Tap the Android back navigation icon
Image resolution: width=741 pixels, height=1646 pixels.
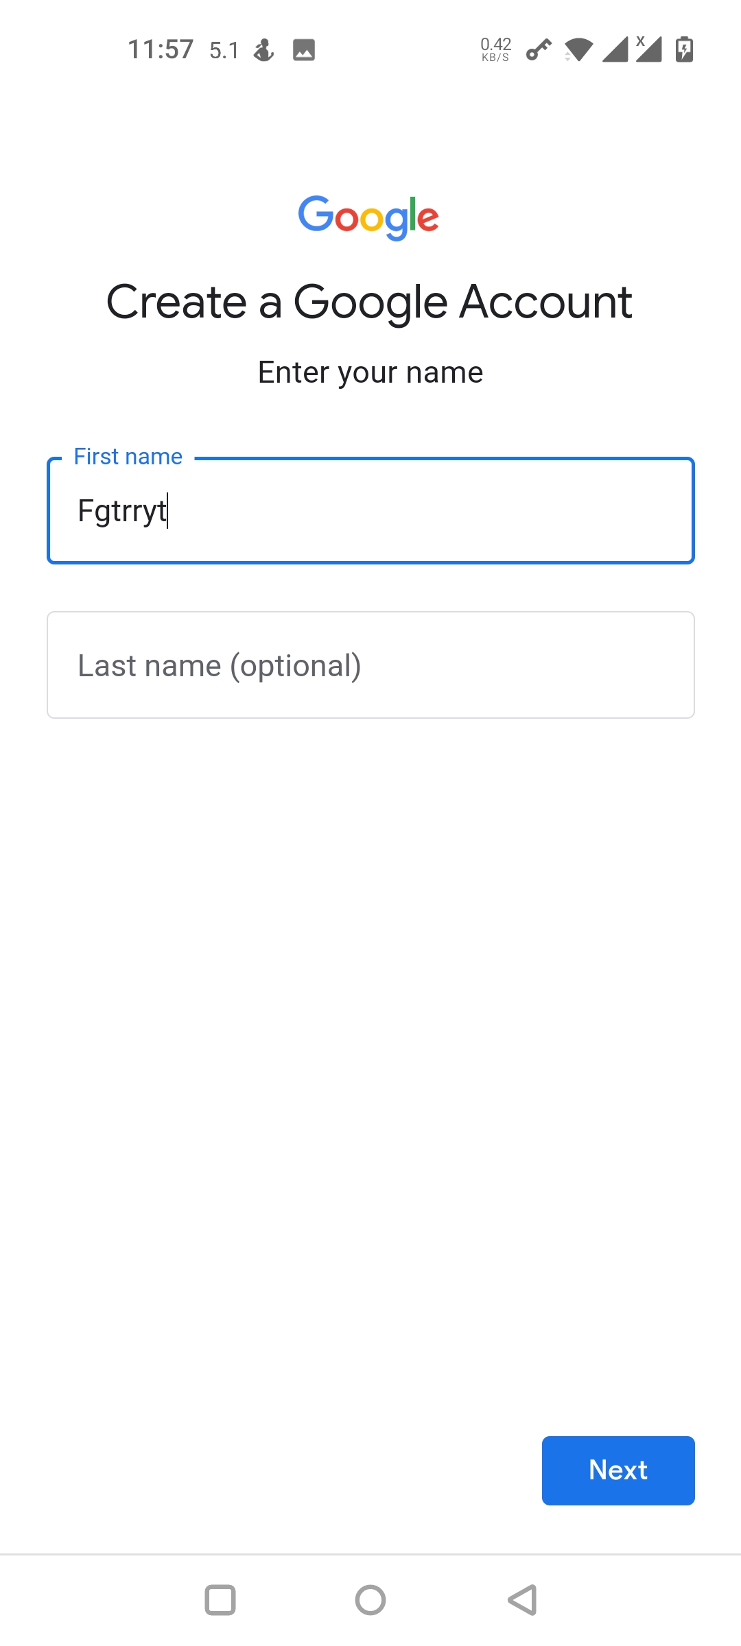point(522,1601)
